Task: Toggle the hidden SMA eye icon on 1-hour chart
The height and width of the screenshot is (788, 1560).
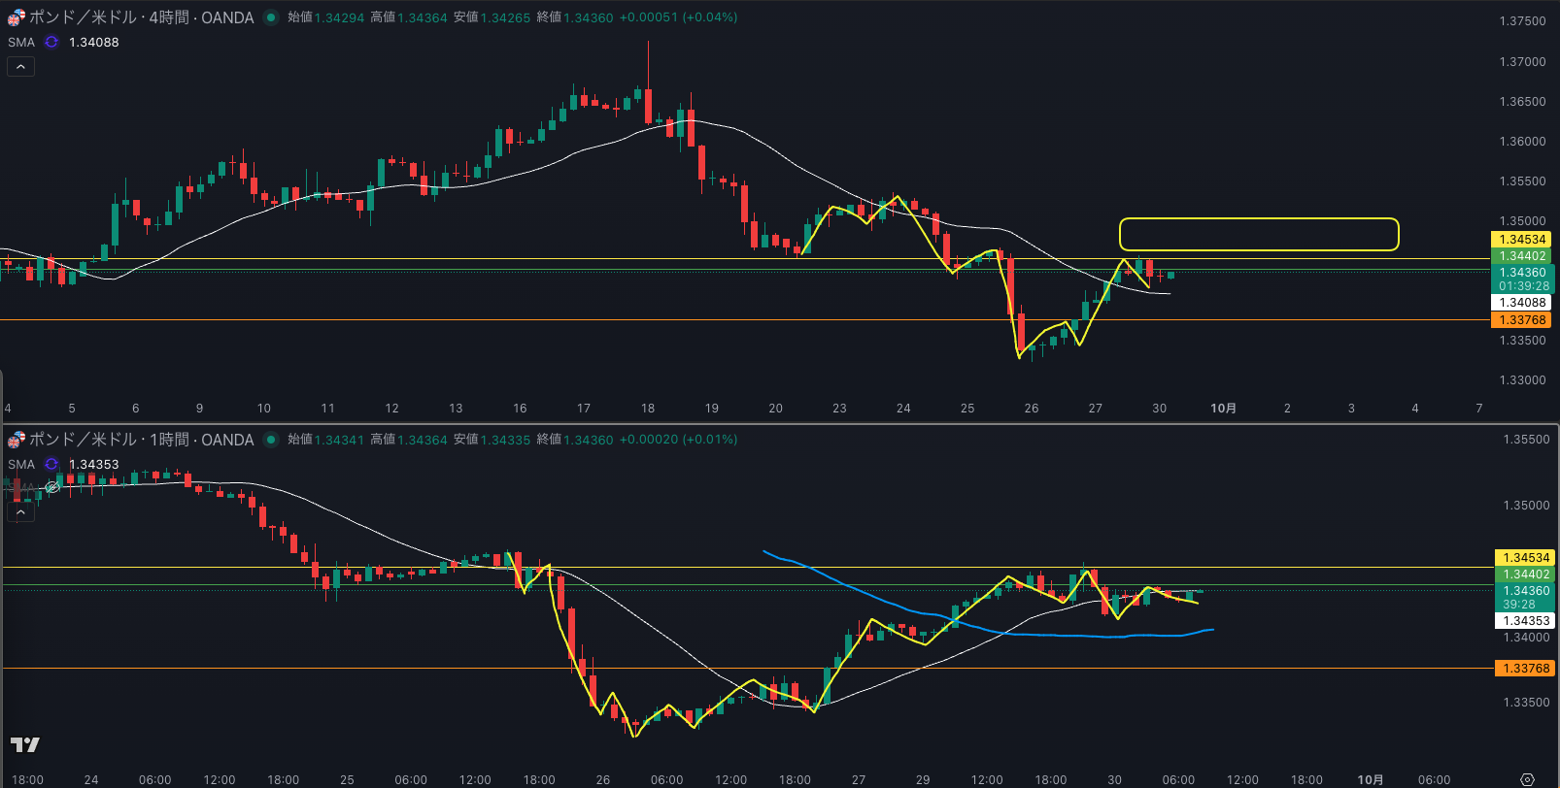Action: [52, 487]
